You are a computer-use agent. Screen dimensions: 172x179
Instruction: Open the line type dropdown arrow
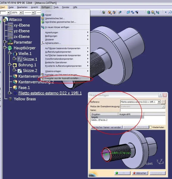pyautogui.click(x=33, y=12)
